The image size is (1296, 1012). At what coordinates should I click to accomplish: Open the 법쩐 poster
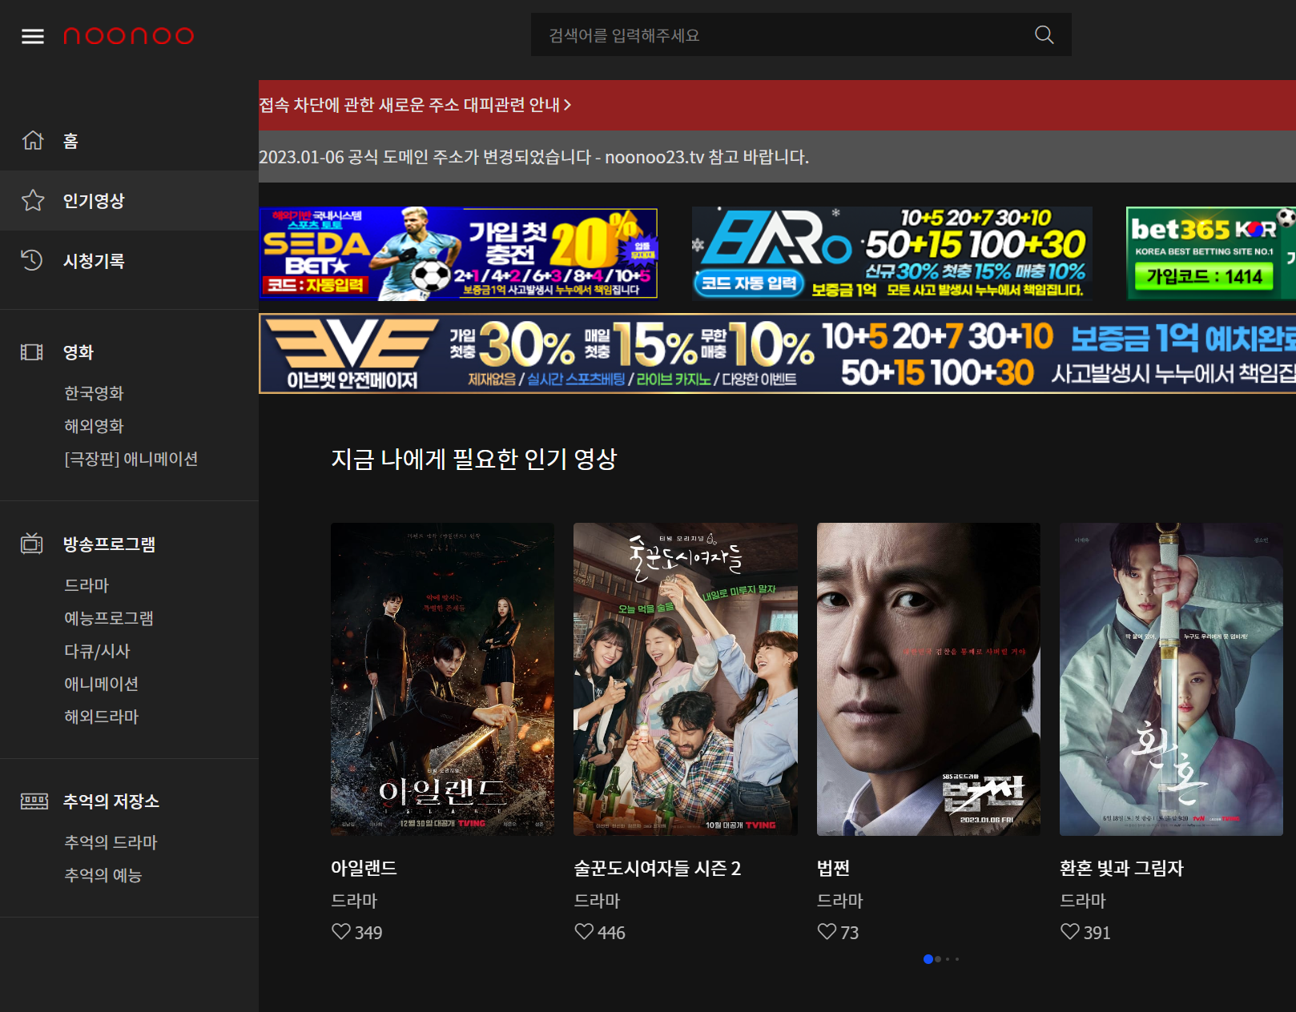coord(928,679)
